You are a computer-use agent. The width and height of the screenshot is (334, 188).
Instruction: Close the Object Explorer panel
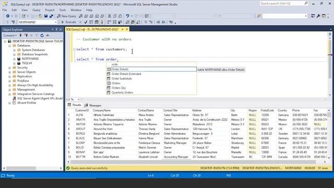point(61,29)
